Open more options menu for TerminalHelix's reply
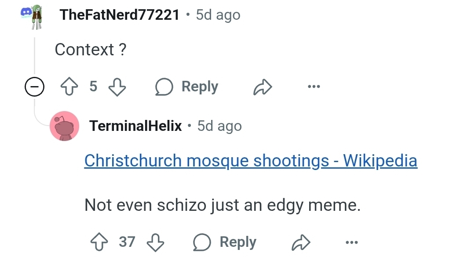This screenshot has height=271, width=475. pyautogui.click(x=351, y=242)
